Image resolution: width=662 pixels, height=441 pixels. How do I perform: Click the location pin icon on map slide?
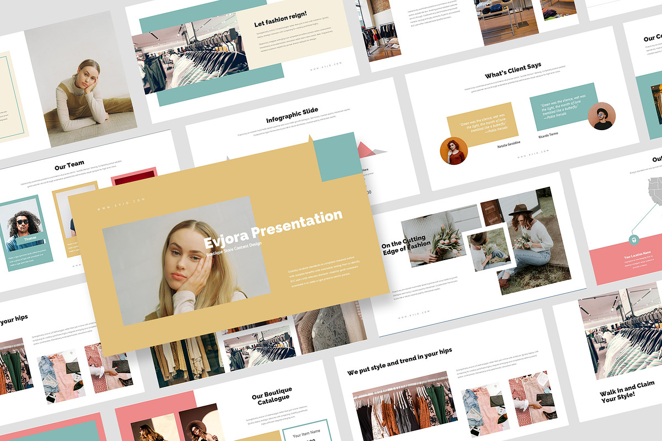pos(634,239)
